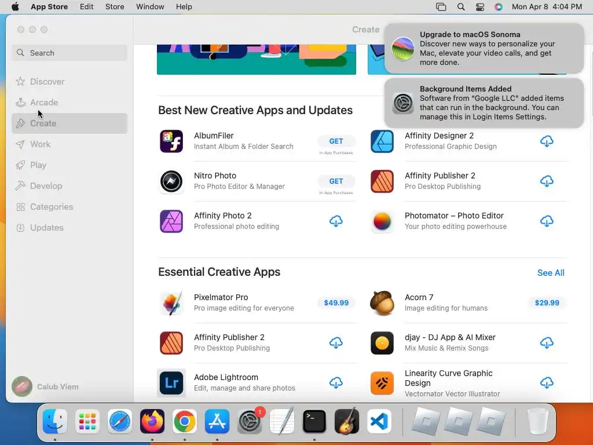Switch to the Work section
Screen dimensions: 593x445
pyautogui.click(x=69, y=144)
